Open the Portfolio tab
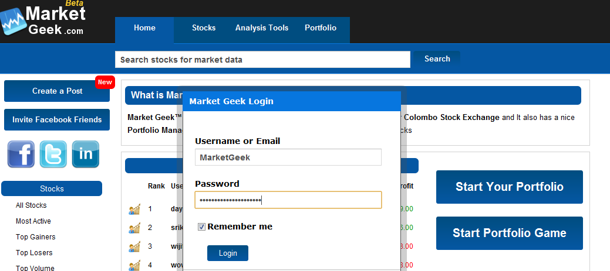610x271 pixels. (x=321, y=28)
